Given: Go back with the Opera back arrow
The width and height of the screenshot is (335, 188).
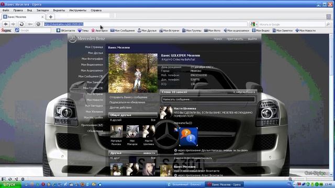Looking at the screenshot, I should tap(6, 24).
